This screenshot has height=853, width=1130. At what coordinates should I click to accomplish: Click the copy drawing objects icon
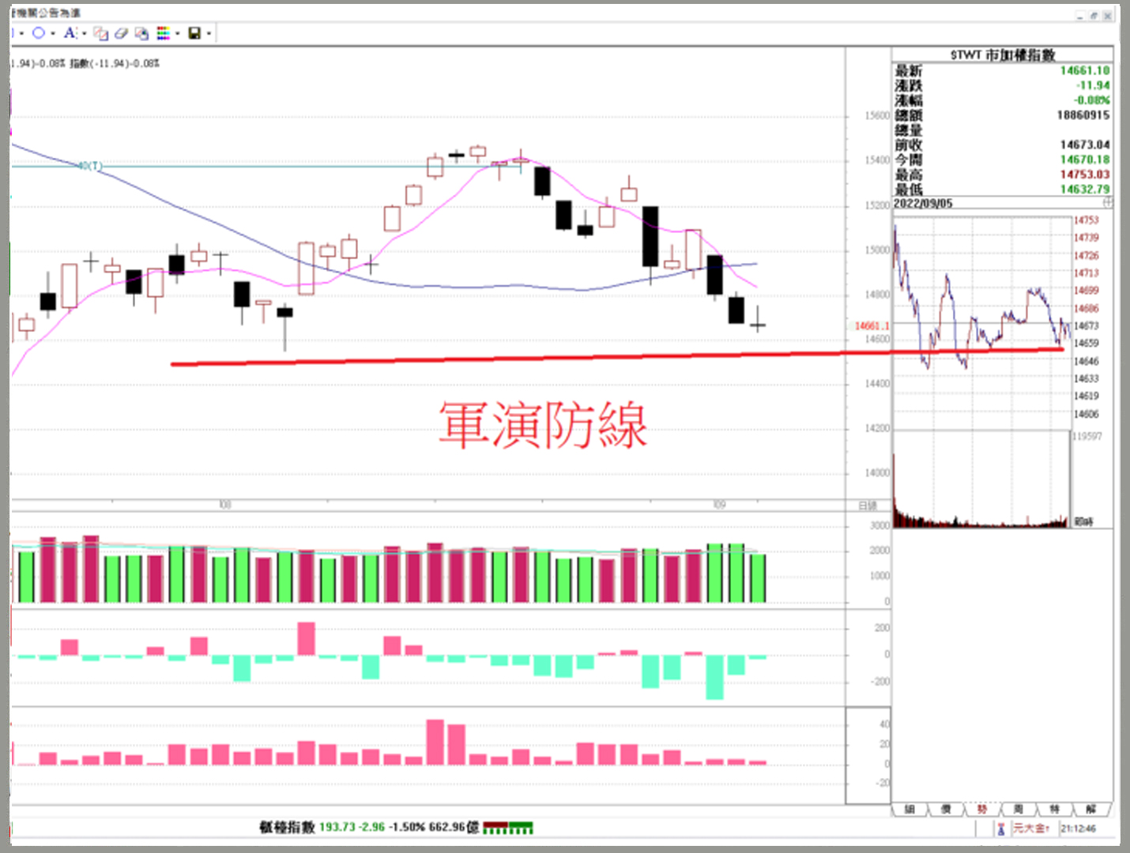(x=100, y=33)
